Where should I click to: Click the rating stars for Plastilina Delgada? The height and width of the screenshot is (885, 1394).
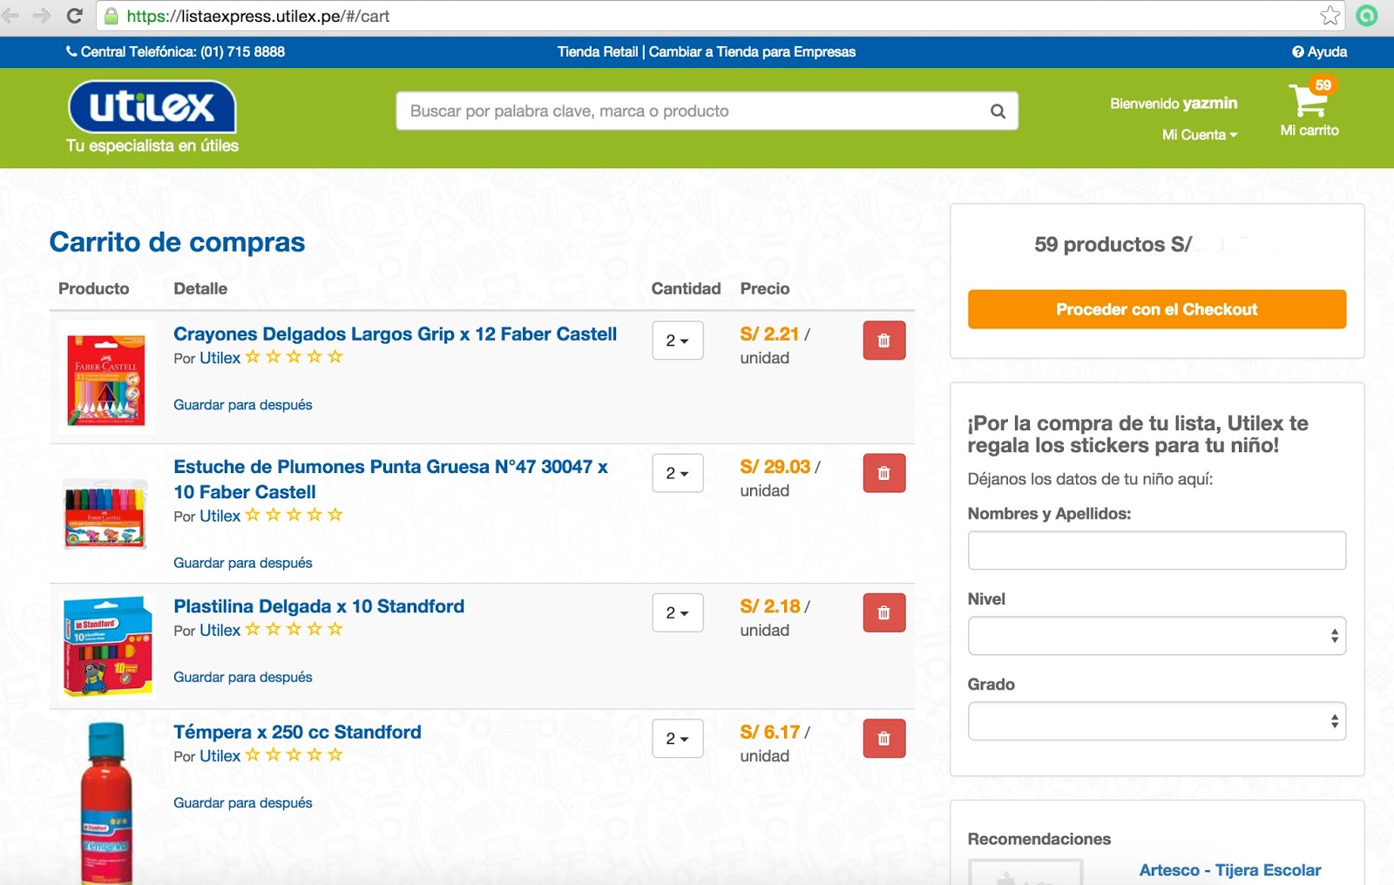[294, 629]
